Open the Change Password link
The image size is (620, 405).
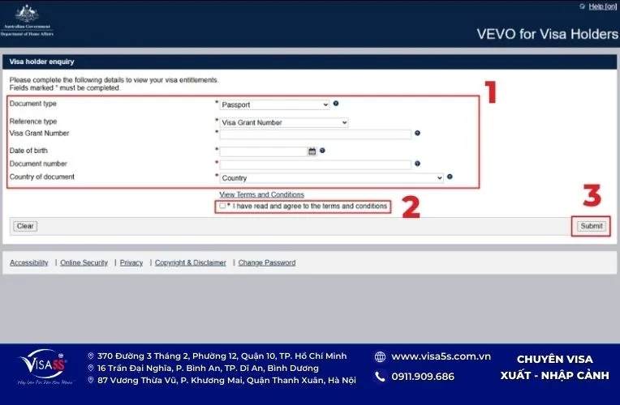tap(267, 262)
